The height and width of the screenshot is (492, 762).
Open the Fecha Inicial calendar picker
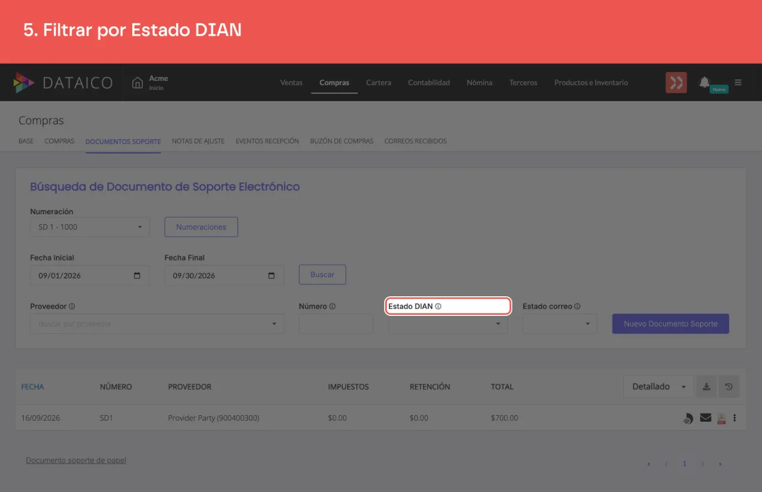(138, 275)
